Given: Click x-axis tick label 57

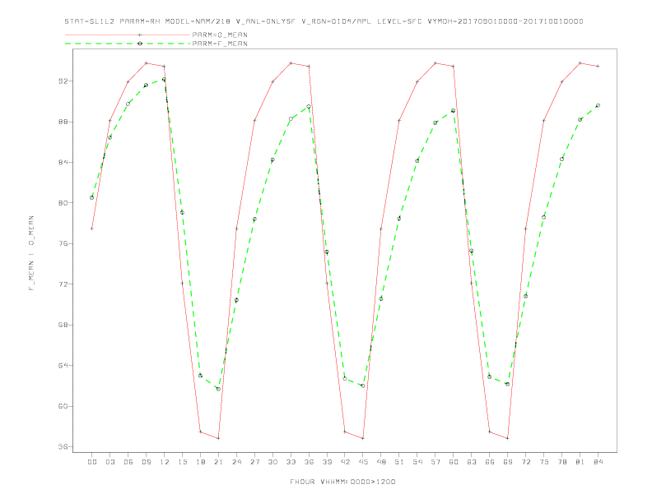Looking at the screenshot, I should tap(435, 462).
